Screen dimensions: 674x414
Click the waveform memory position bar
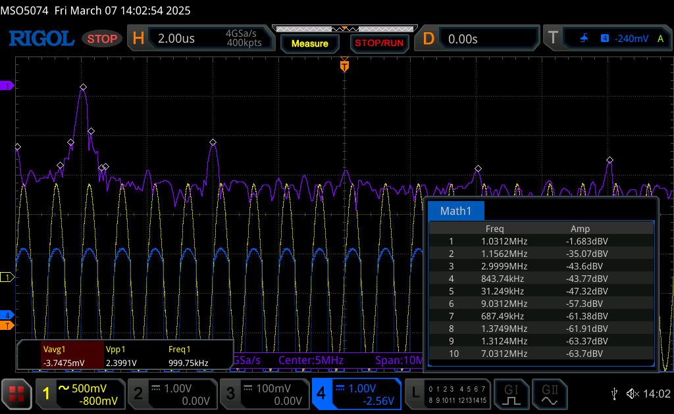tap(344, 29)
